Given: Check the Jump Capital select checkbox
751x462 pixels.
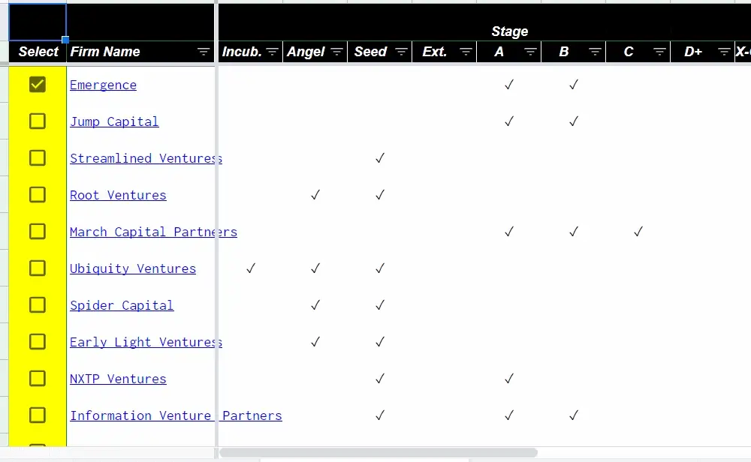Looking at the screenshot, I should point(38,121).
